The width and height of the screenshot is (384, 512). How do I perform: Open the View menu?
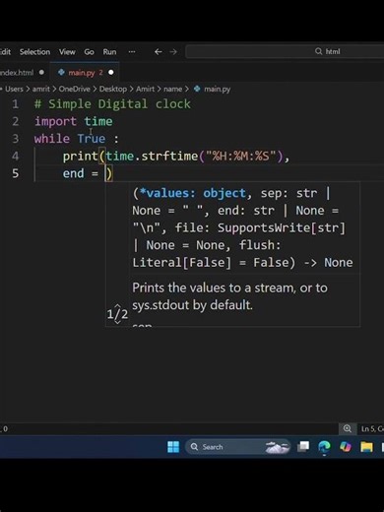coord(67,52)
